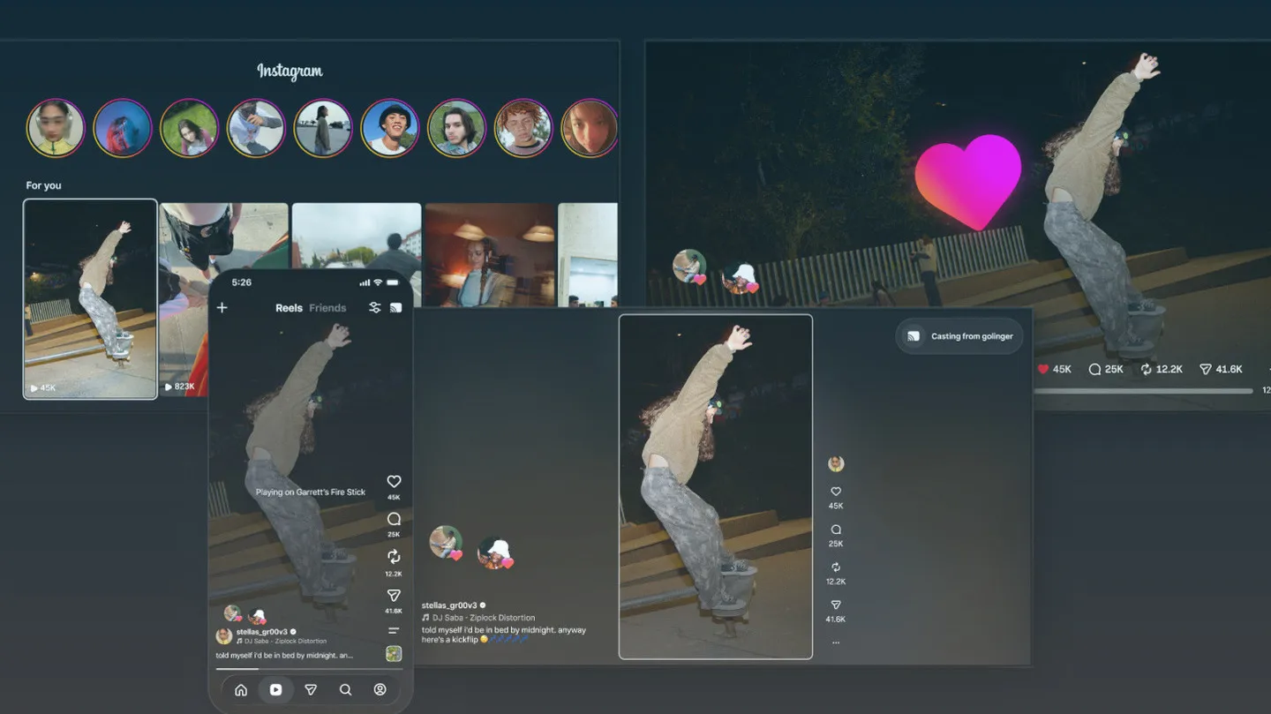Open story with red-haired person on blue background

click(x=123, y=128)
